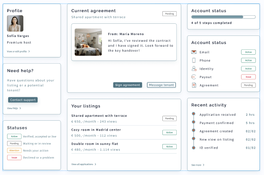Open Sofía Vargas profile photo
Screen dimensions: 264x175
pyautogui.click(x=15, y=23)
